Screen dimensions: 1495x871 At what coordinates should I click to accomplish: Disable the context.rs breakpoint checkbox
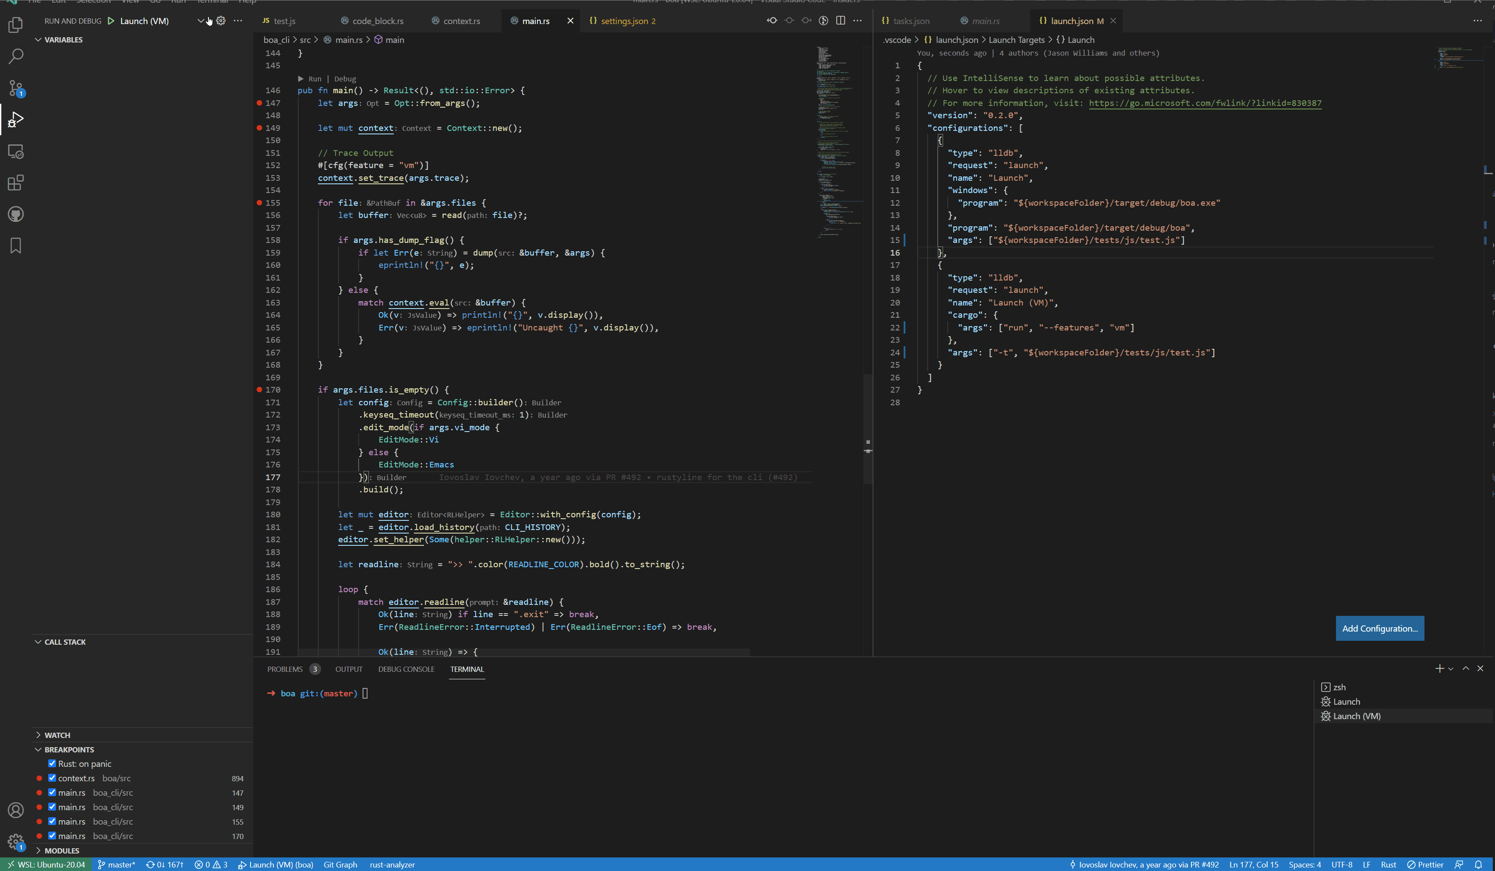click(x=52, y=778)
